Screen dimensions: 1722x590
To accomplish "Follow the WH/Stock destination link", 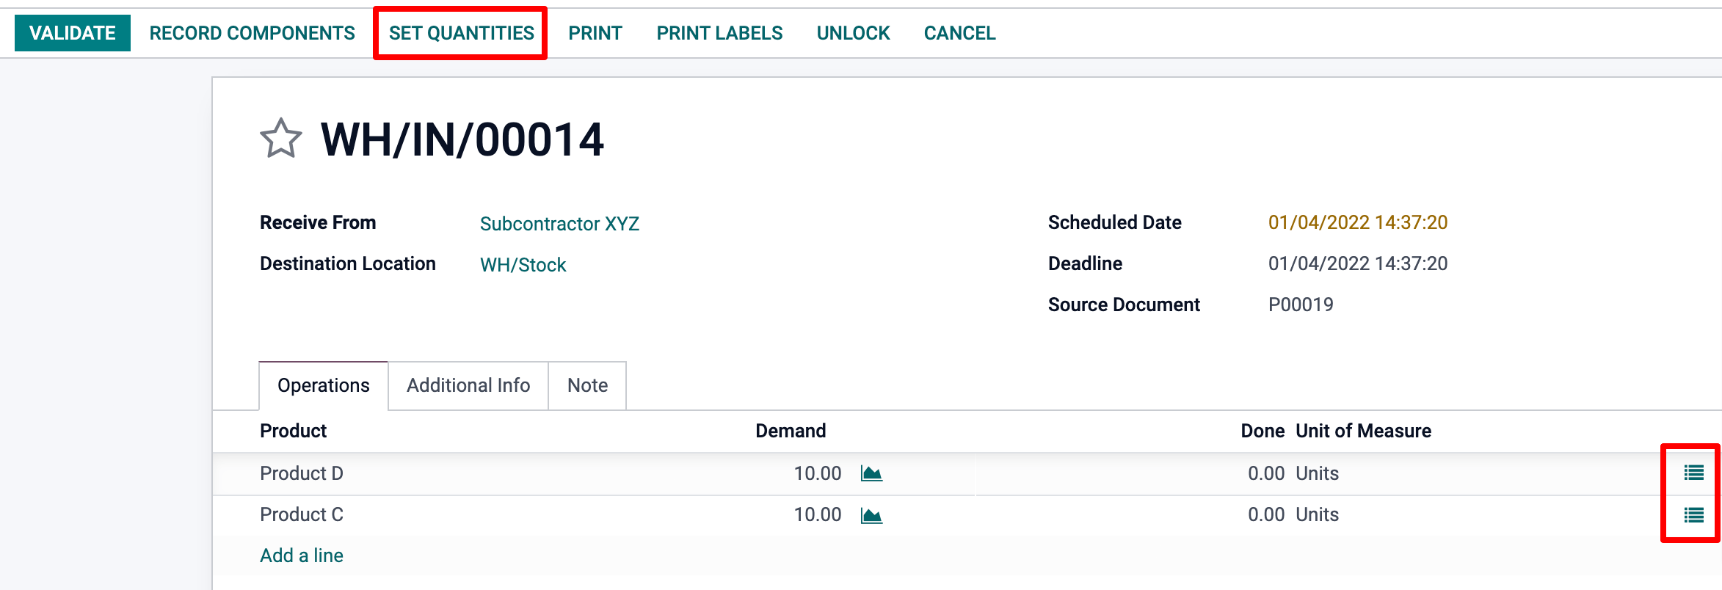I will tap(523, 265).
